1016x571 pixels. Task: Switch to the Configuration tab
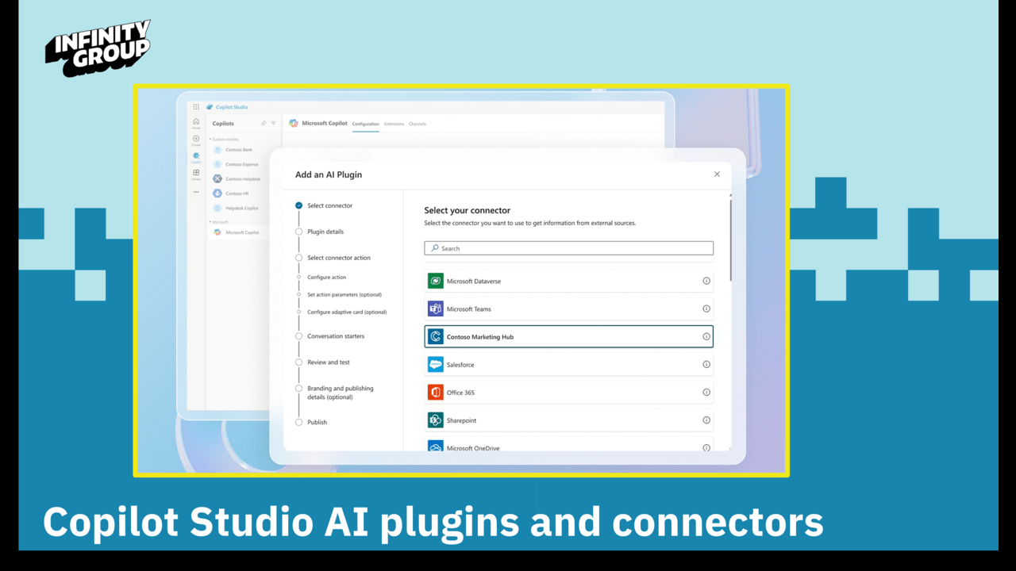366,125
